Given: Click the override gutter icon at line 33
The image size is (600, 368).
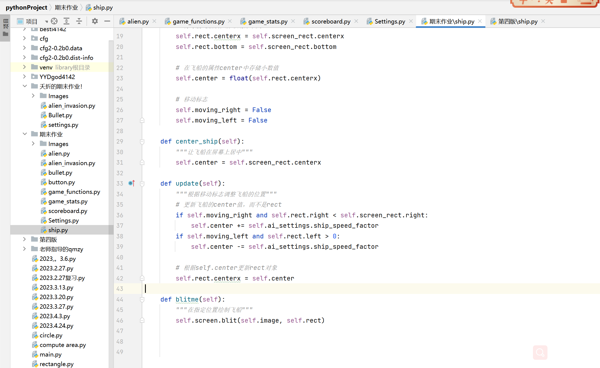Looking at the screenshot, I should coord(132,183).
